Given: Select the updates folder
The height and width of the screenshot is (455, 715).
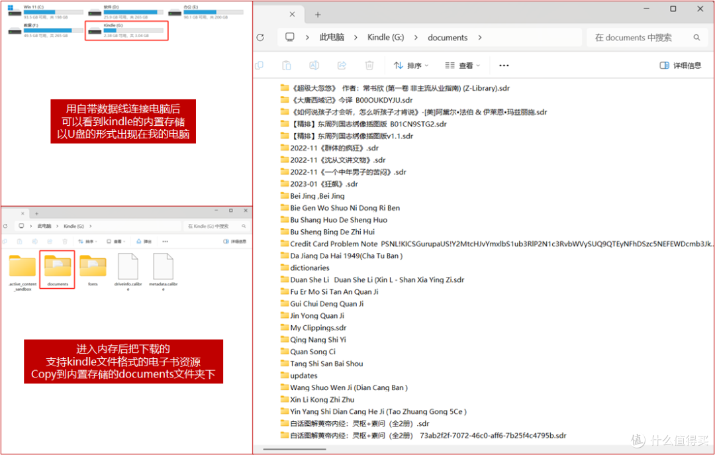Looking at the screenshot, I should [x=299, y=376].
